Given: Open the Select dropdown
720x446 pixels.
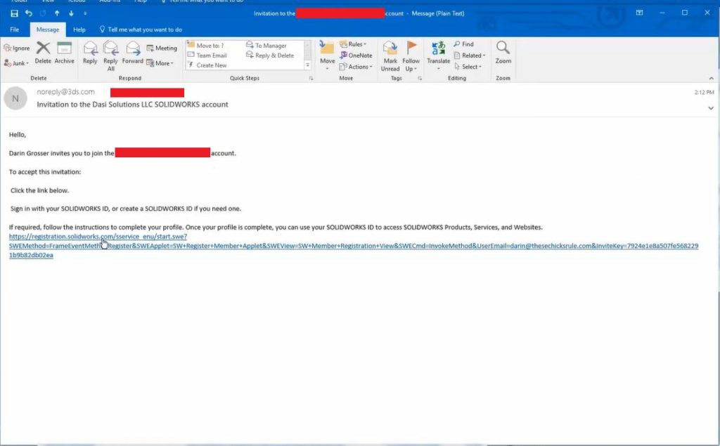Looking at the screenshot, I should pyautogui.click(x=468, y=67).
